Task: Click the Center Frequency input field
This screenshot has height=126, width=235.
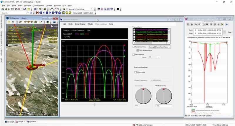Action: (x=160, y=80)
